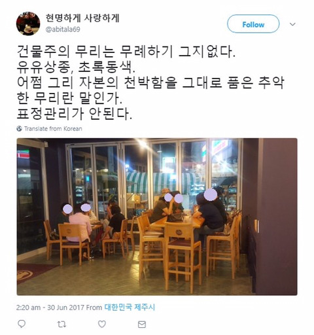Click the globe icon beside Translate
Image resolution: width=314 pixels, height=335 pixels.
pos(20,129)
